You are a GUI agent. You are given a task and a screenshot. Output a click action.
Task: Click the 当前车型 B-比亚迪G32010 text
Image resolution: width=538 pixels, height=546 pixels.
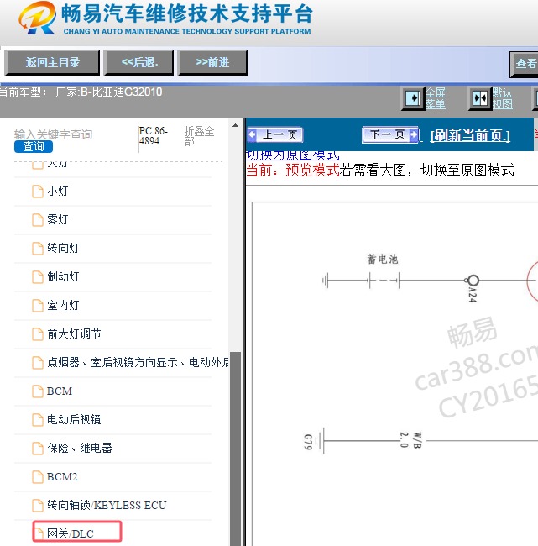pos(81,92)
